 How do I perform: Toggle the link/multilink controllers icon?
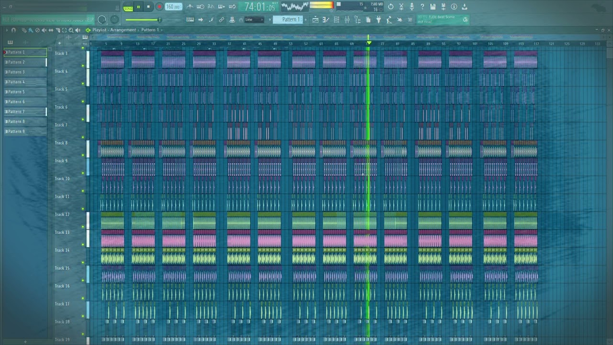[x=221, y=20]
